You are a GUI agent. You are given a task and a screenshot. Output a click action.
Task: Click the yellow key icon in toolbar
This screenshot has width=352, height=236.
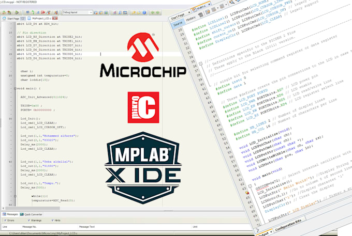click(134, 12)
